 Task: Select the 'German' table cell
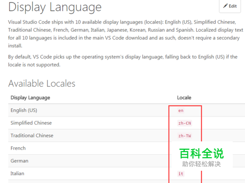20,161
